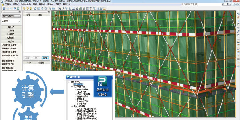
Task: Select the 悬挑式脚手架 tree group label
Action: pyautogui.click(x=80, y=106)
